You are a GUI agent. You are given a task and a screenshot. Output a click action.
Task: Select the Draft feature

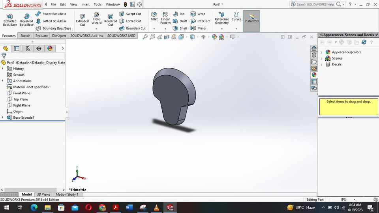[180, 21]
